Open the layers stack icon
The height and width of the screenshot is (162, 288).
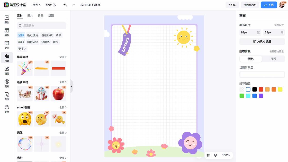coord(215,155)
